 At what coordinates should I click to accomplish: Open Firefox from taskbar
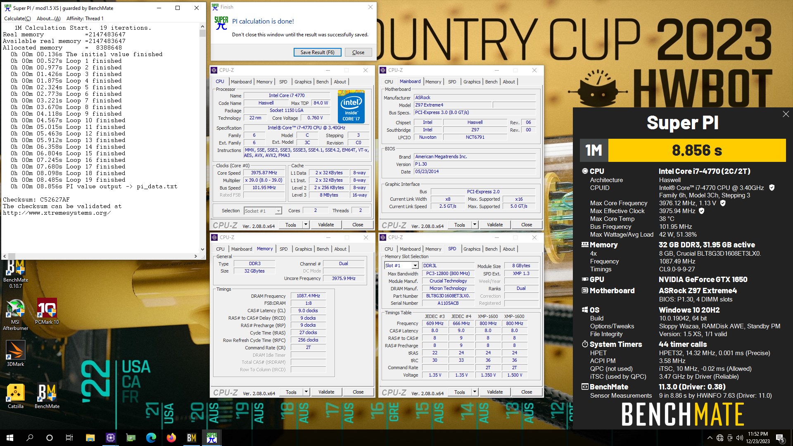coord(171,438)
